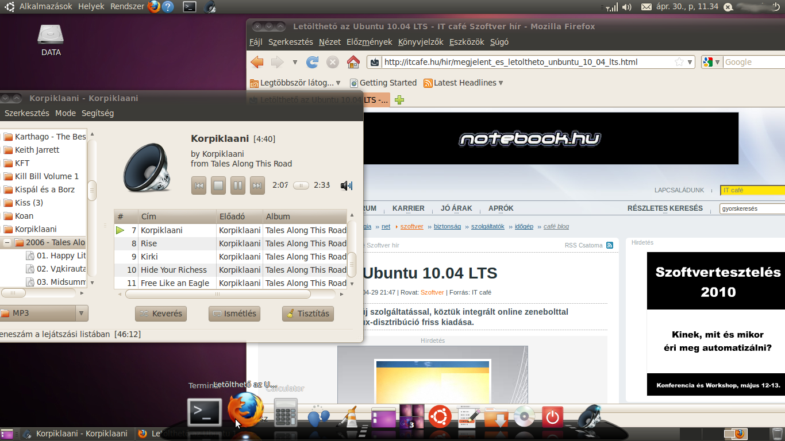The image size is (785, 441).
Task: Adjust the track seek slider
Action: click(x=301, y=185)
